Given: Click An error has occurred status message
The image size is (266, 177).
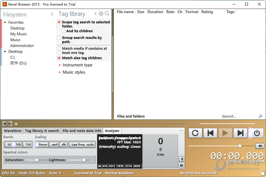Looking at the screenshot, I should 198,173.
